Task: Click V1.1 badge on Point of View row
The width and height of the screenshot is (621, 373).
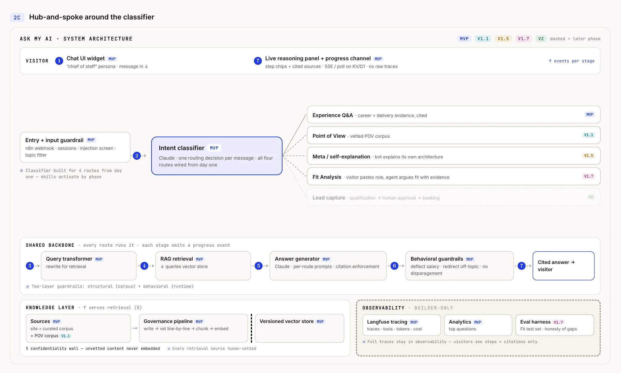Action: click(x=589, y=135)
